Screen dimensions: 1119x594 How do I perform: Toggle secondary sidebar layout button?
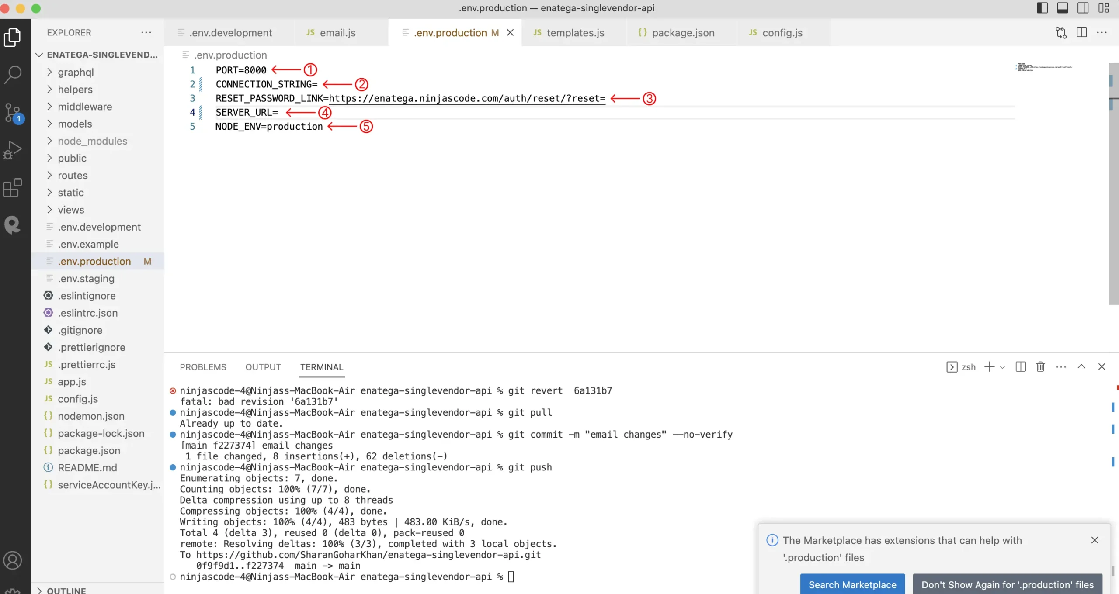[1083, 8]
